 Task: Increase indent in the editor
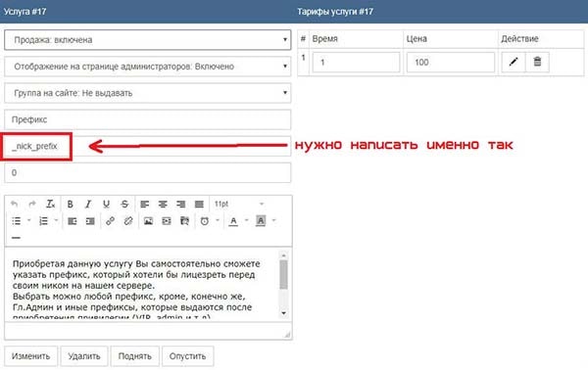90,221
